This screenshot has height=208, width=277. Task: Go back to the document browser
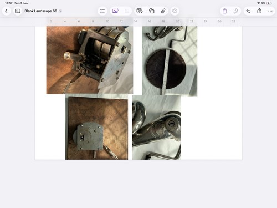pos(6,11)
